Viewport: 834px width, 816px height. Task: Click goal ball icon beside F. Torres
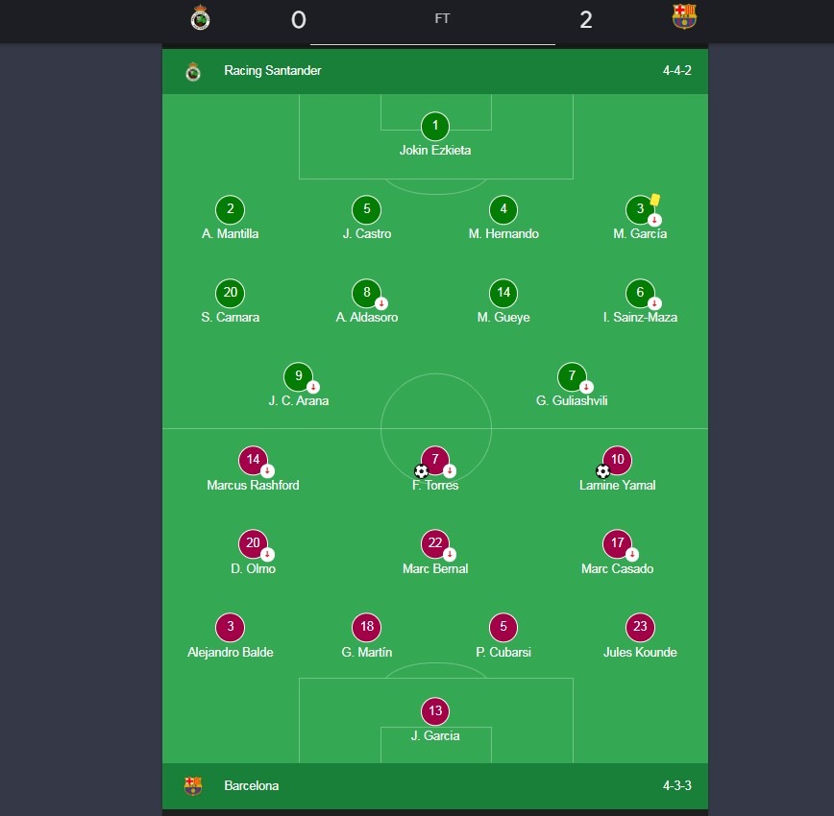[x=421, y=471]
